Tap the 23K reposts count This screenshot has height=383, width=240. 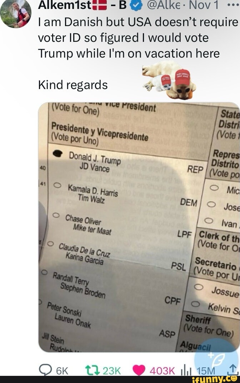(112, 371)
